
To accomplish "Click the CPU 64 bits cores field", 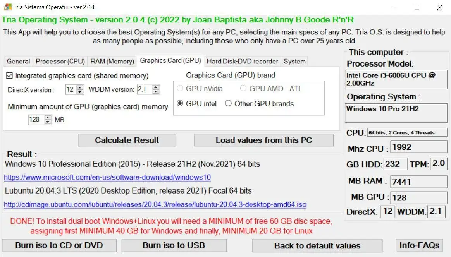I will tap(407, 132).
